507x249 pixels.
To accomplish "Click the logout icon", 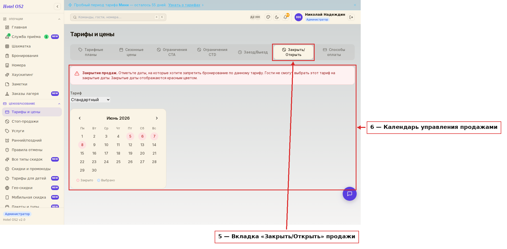I will click(351, 17).
